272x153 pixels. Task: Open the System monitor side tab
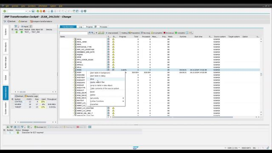[6, 108]
